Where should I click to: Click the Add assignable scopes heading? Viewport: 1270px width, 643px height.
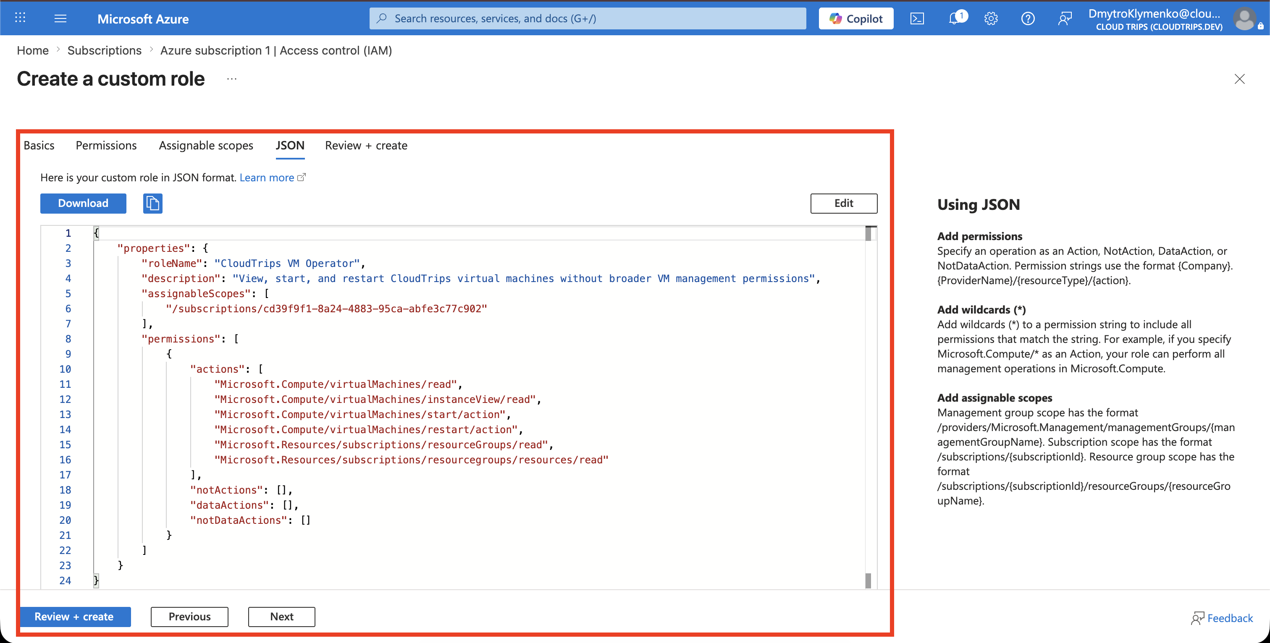tap(994, 397)
